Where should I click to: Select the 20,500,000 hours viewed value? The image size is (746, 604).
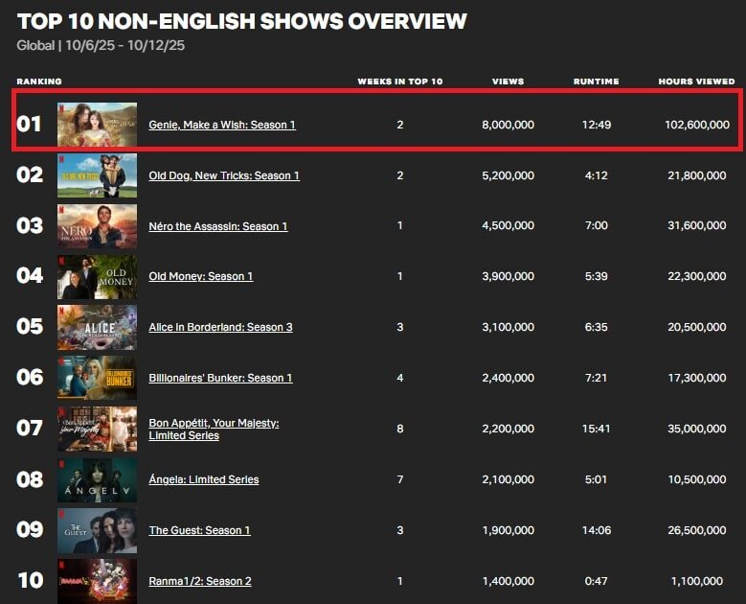697,327
